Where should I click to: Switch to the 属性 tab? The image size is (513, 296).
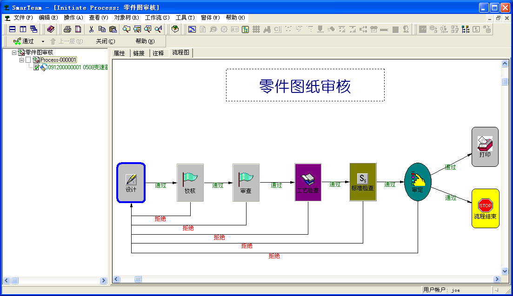pyautogui.click(x=120, y=53)
